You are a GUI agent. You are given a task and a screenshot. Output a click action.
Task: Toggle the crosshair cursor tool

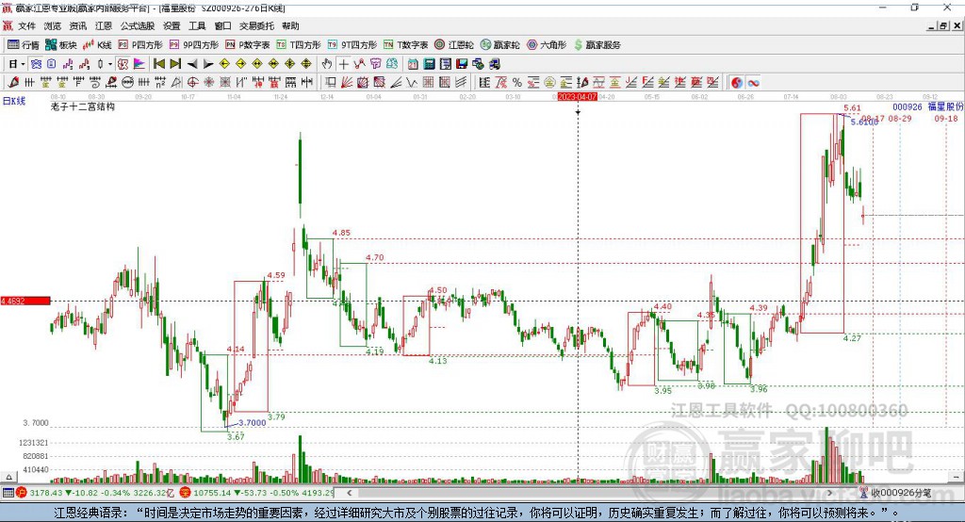tap(343, 64)
